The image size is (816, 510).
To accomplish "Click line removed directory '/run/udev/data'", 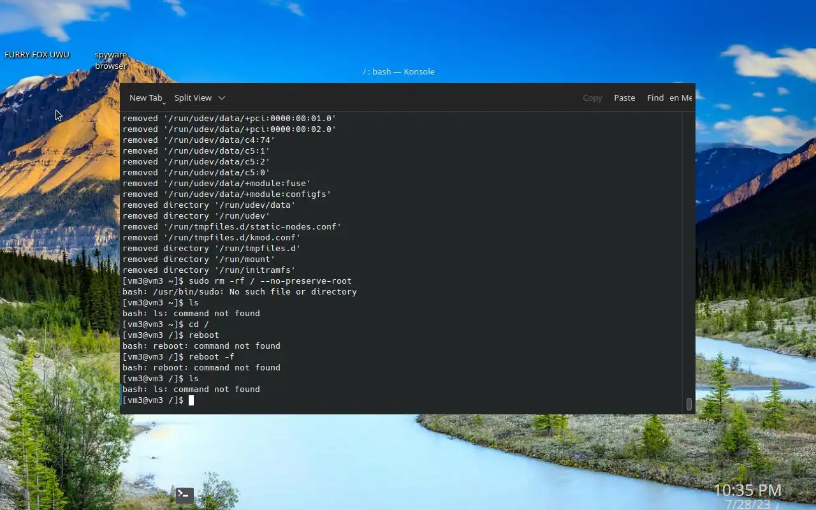I will pos(209,205).
